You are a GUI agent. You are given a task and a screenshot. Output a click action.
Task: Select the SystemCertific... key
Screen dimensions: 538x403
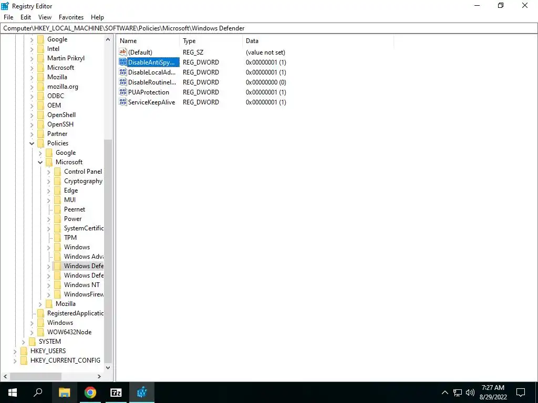tap(84, 228)
